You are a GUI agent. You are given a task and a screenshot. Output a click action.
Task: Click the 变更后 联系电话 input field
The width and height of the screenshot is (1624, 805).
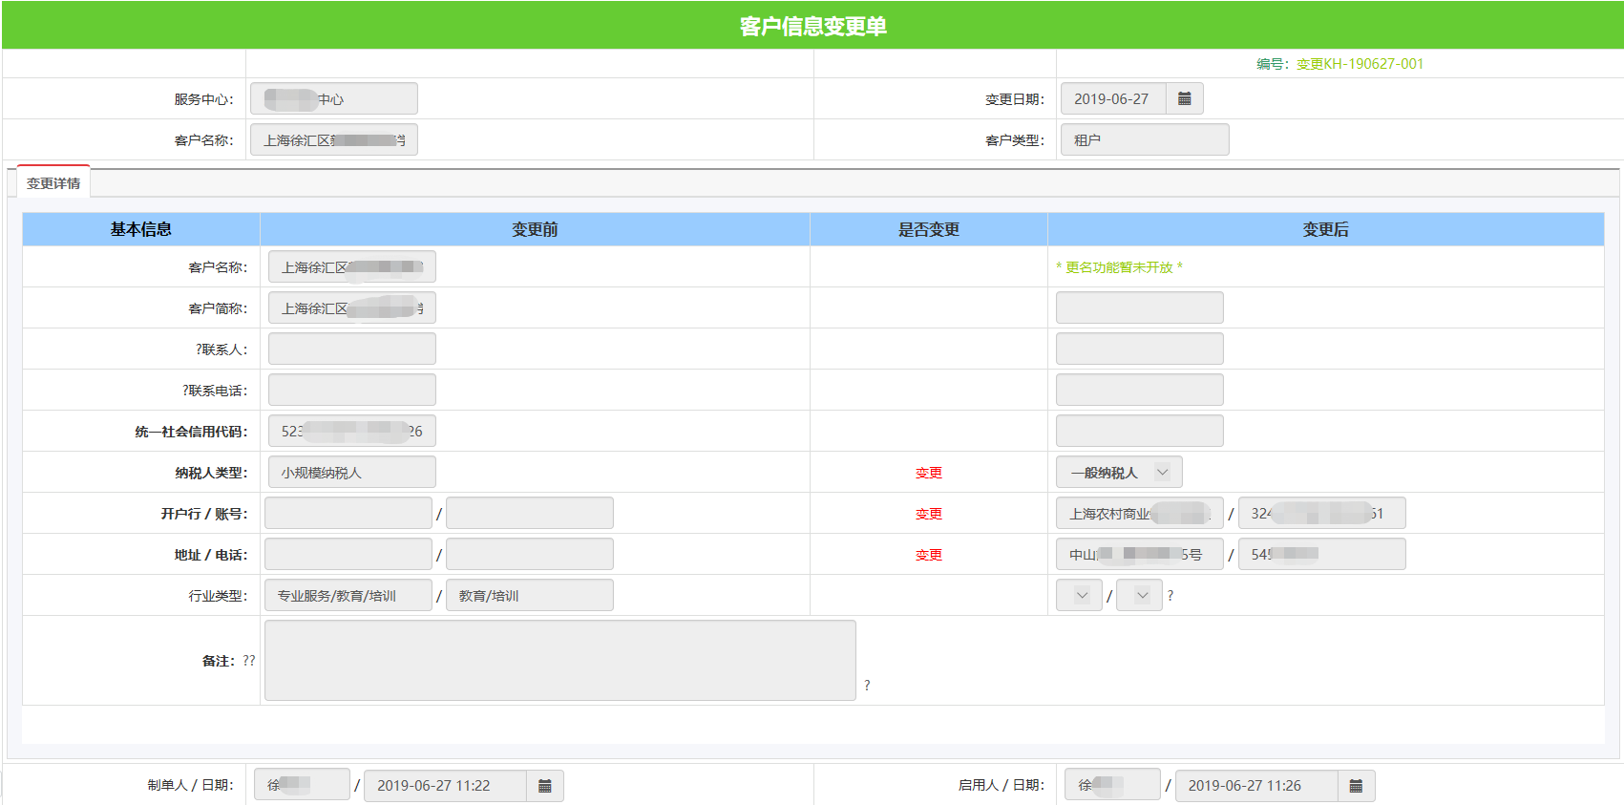(x=1139, y=391)
